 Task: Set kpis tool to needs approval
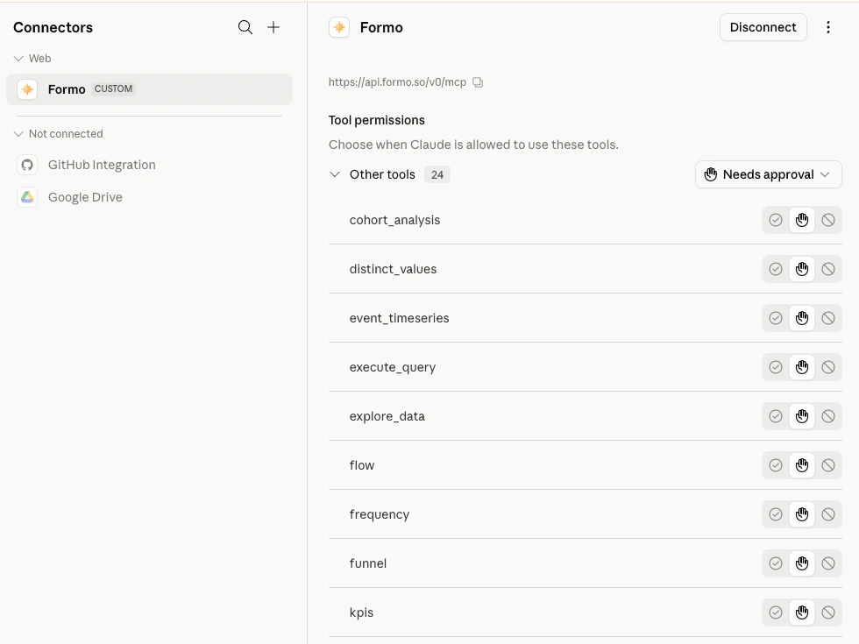tap(801, 612)
